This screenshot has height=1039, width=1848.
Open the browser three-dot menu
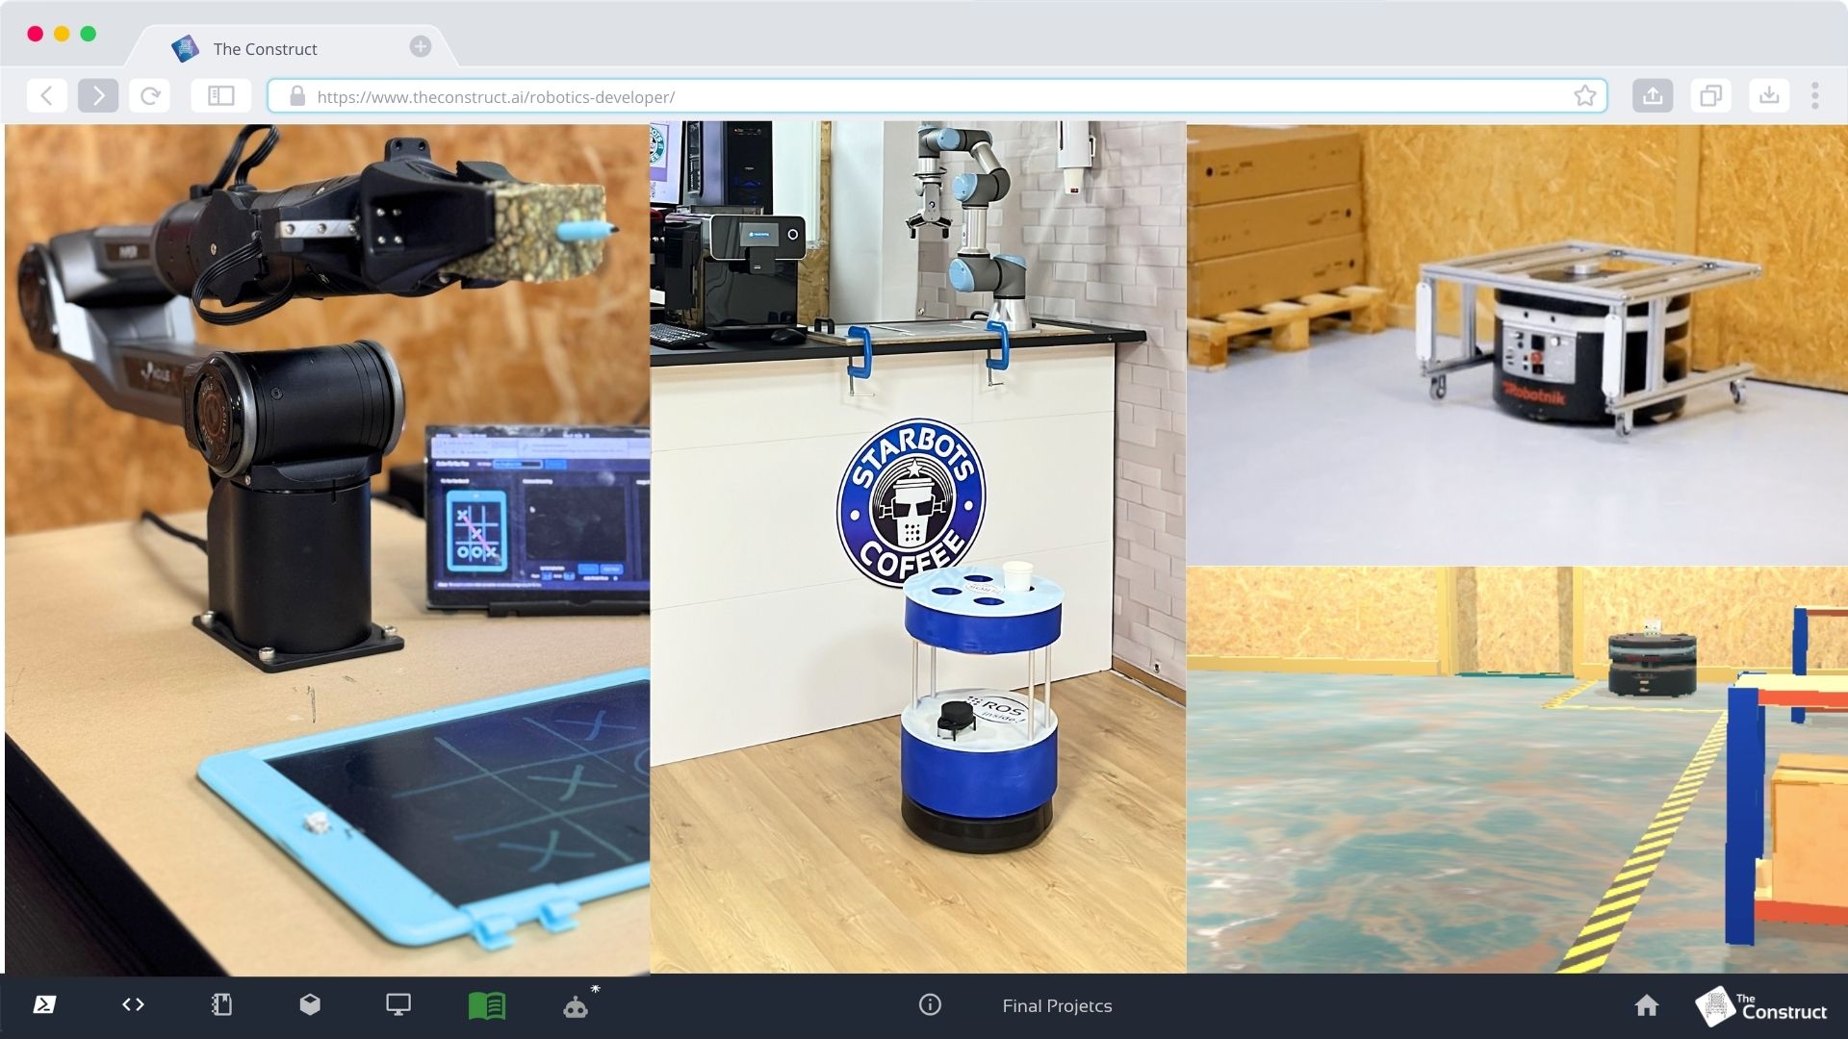click(x=1814, y=95)
